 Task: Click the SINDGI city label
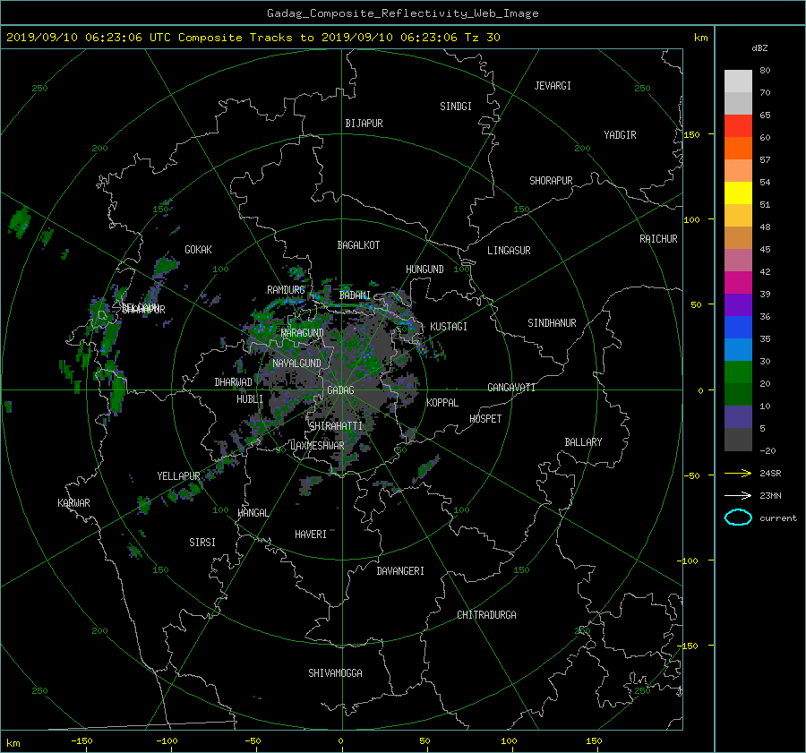pos(456,107)
